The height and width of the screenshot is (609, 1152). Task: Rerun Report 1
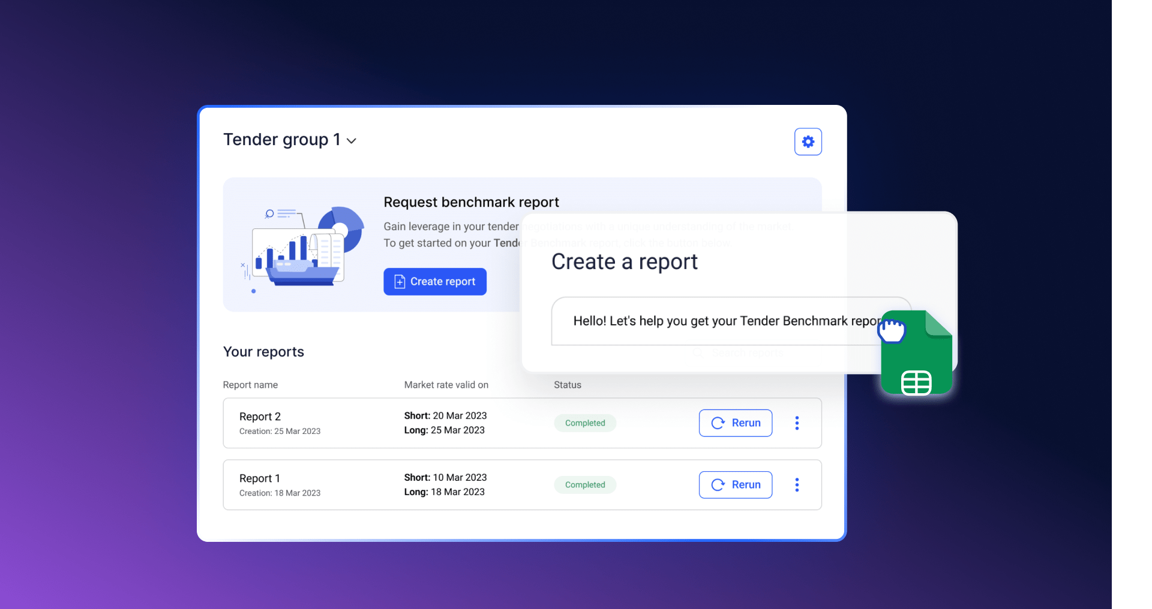[735, 485]
